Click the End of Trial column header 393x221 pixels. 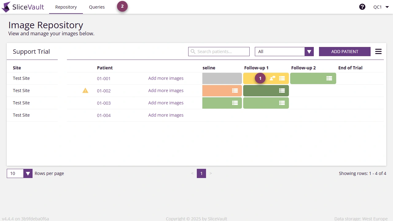click(x=350, y=68)
